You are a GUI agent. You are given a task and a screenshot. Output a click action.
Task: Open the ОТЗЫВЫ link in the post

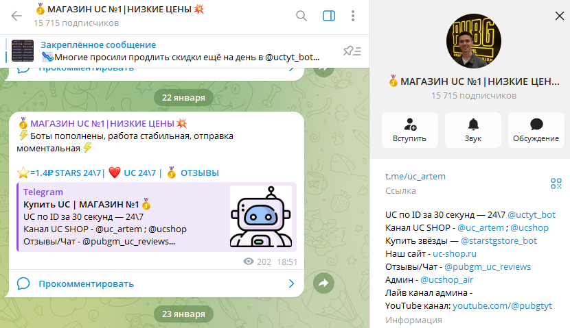[200, 172]
